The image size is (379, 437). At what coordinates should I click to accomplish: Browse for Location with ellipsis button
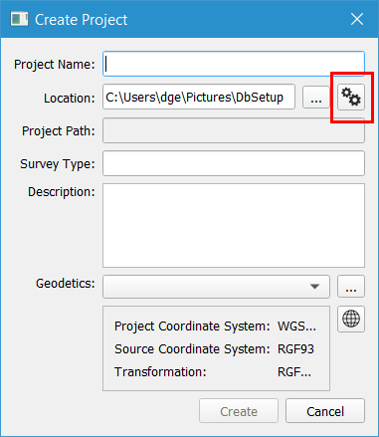tap(316, 97)
